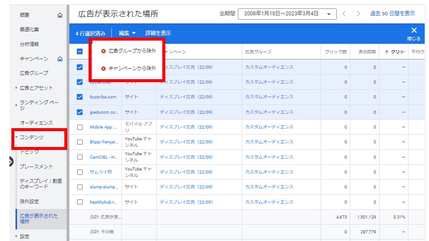Open ディスプレイ広告 campaign link in buzzriba.com row

point(186,97)
